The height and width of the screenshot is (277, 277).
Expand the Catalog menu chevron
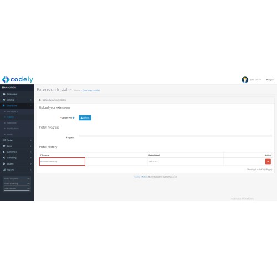(31, 100)
